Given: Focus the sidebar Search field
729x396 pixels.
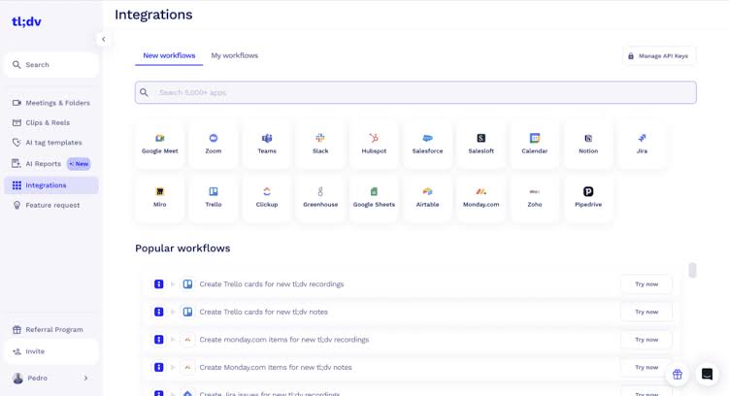Looking at the screenshot, I should click(x=51, y=65).
